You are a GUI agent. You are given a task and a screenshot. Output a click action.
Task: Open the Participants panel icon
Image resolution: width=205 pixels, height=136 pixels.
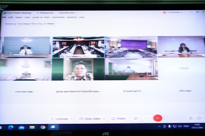point(190,118)
